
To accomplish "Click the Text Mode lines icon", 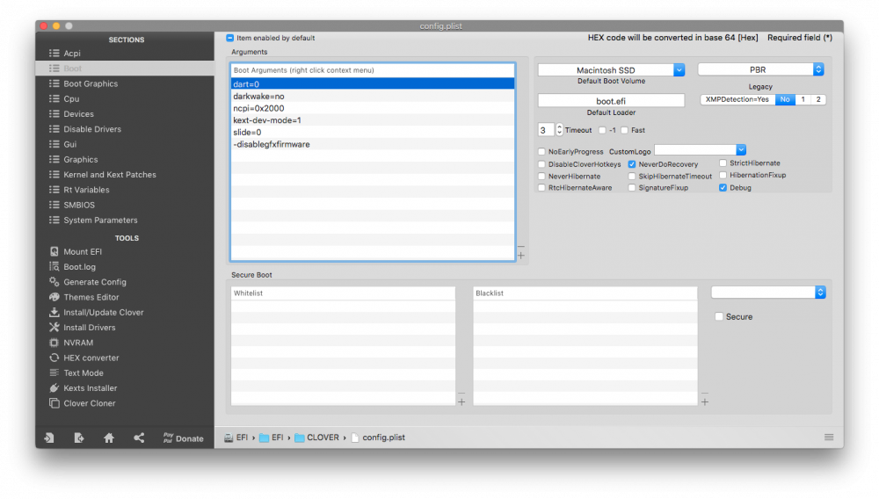I will pos(54,372).
